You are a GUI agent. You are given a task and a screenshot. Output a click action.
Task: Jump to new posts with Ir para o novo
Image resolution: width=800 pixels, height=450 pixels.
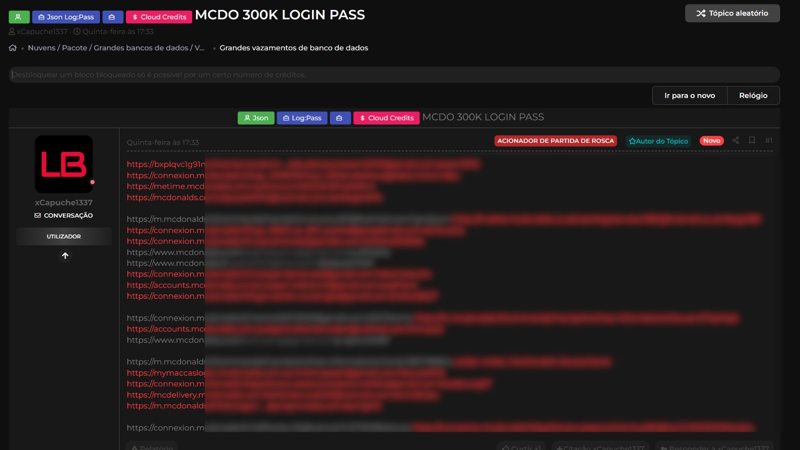690,95
